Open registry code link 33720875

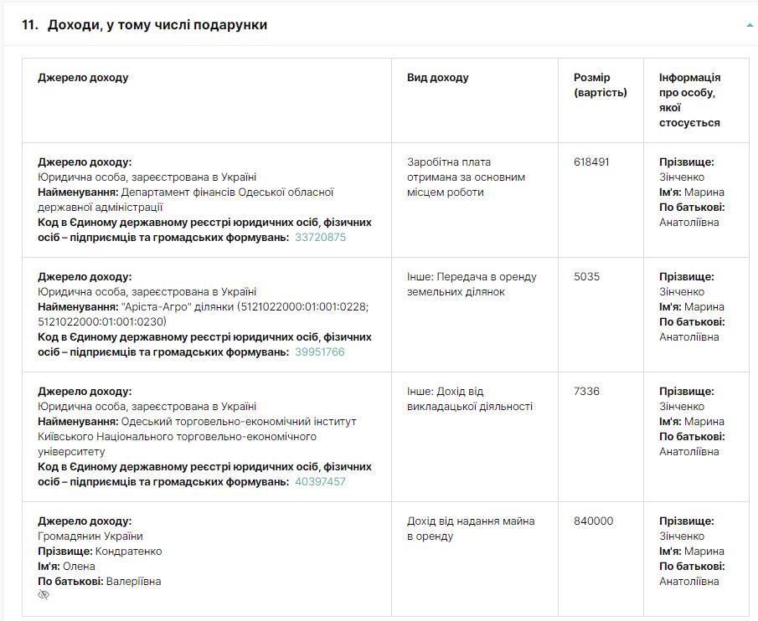320,238
